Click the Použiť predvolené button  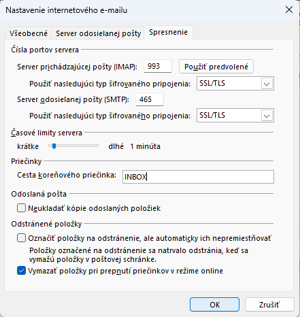tap(216, 67)
